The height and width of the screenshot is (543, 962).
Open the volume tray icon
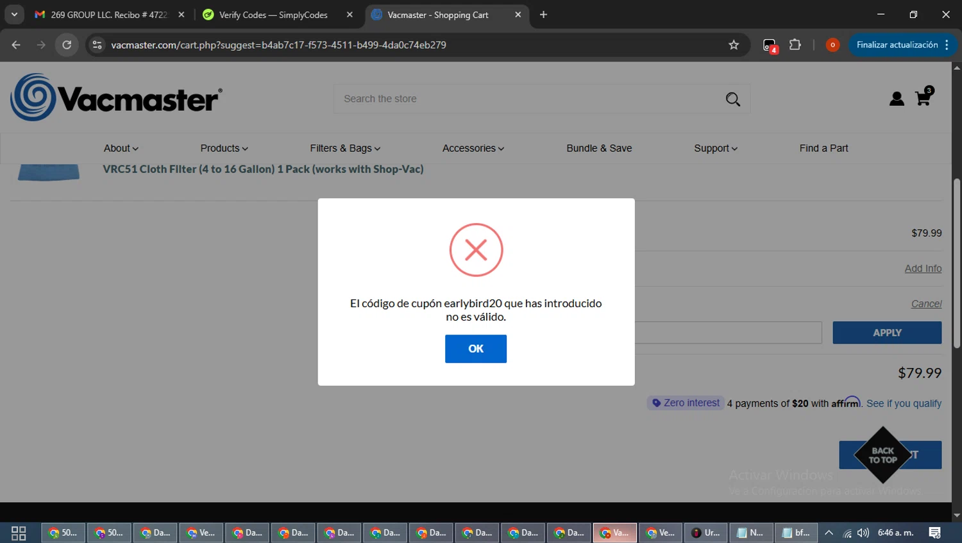tap(863, 533)
